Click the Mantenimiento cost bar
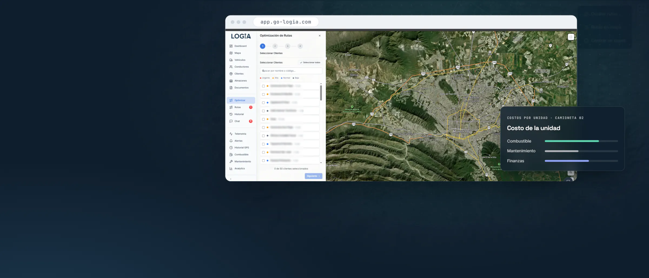 pyautogui.click(x=581, y=151)
